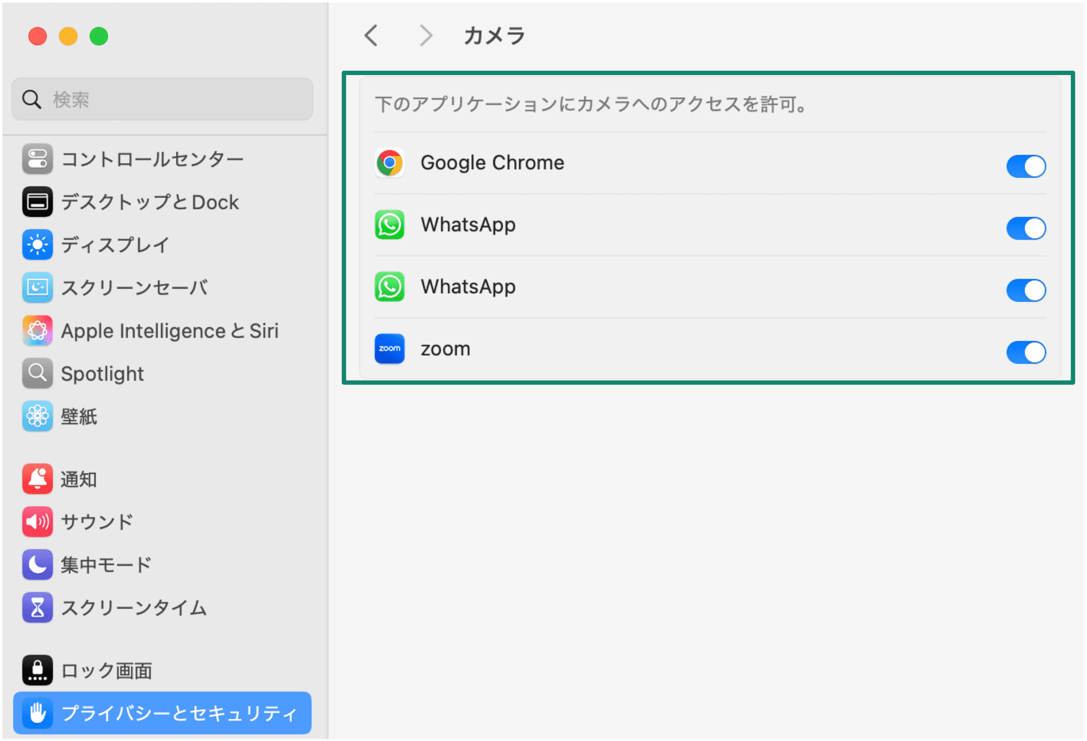Select the Display sun icon
Image resolution: width=1087 pixels, height=741 pixels.
(x=37, y=245)
